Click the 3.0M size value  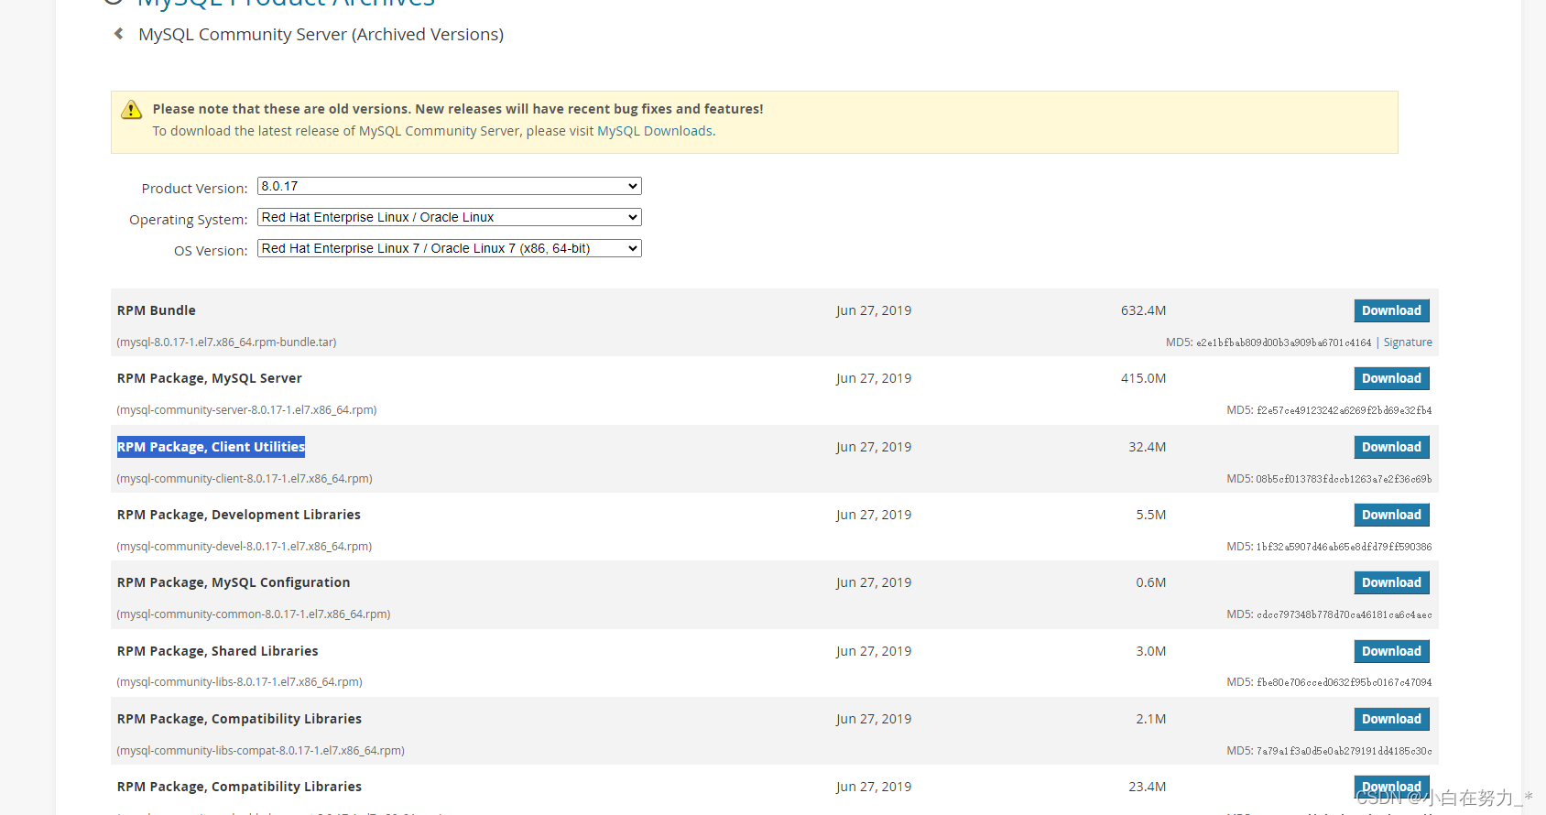tap(1151, 651)
